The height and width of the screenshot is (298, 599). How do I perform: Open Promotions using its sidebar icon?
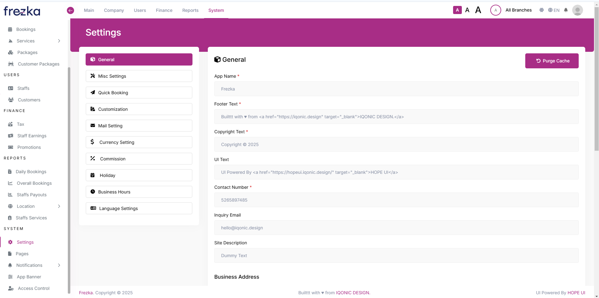(10, 147)
